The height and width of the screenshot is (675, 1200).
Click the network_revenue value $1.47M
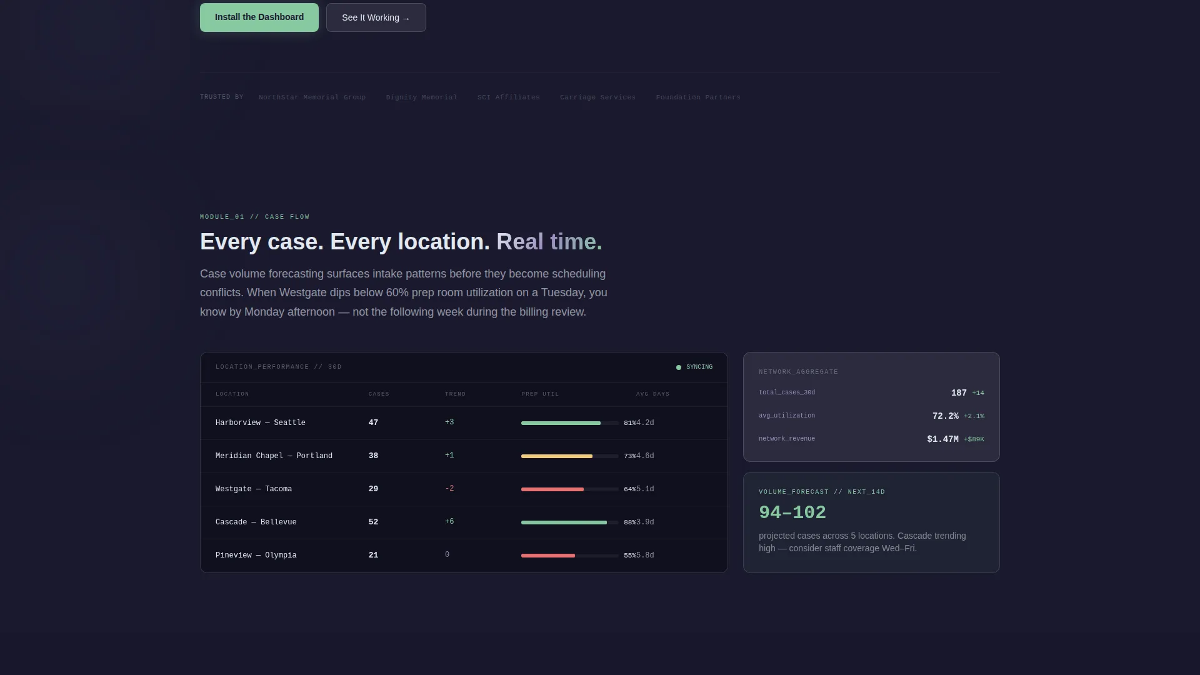point(943,439)
